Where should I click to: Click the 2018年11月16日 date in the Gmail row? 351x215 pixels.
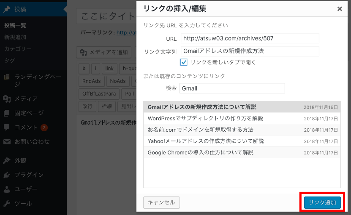pyautogui.click(x=321, y=107)
